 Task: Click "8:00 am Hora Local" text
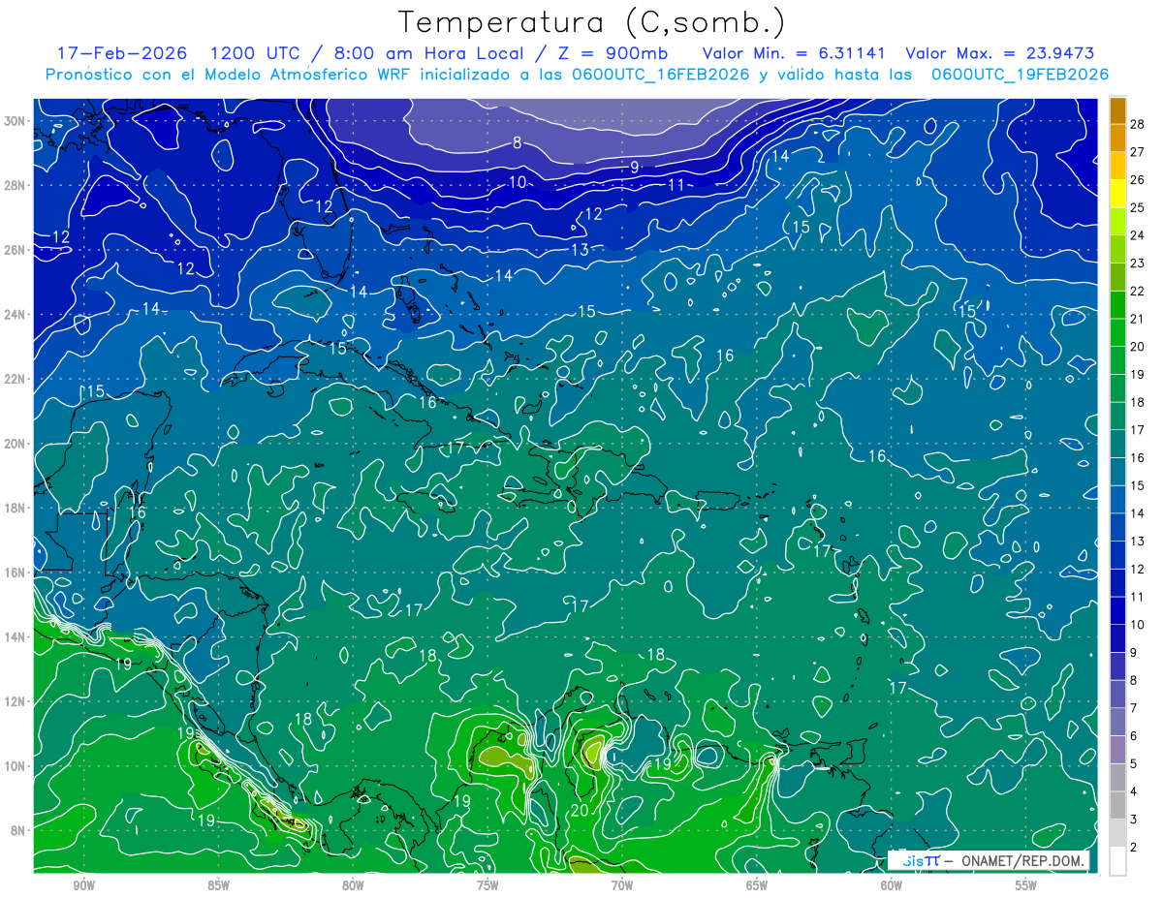pyautogui.click(x=431, y=53)
